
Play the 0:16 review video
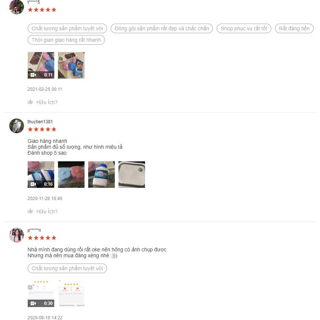(x=41, y=175)
